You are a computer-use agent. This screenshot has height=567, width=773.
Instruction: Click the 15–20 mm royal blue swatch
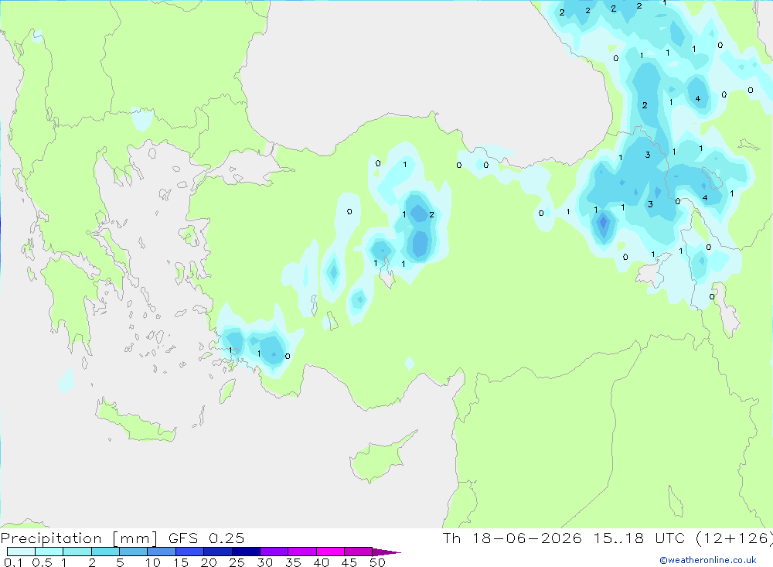(190, 552)
